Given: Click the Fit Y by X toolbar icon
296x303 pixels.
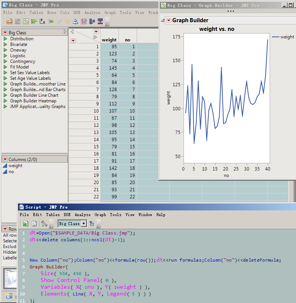Looking at the screenshot, I should tap(43, 21).
